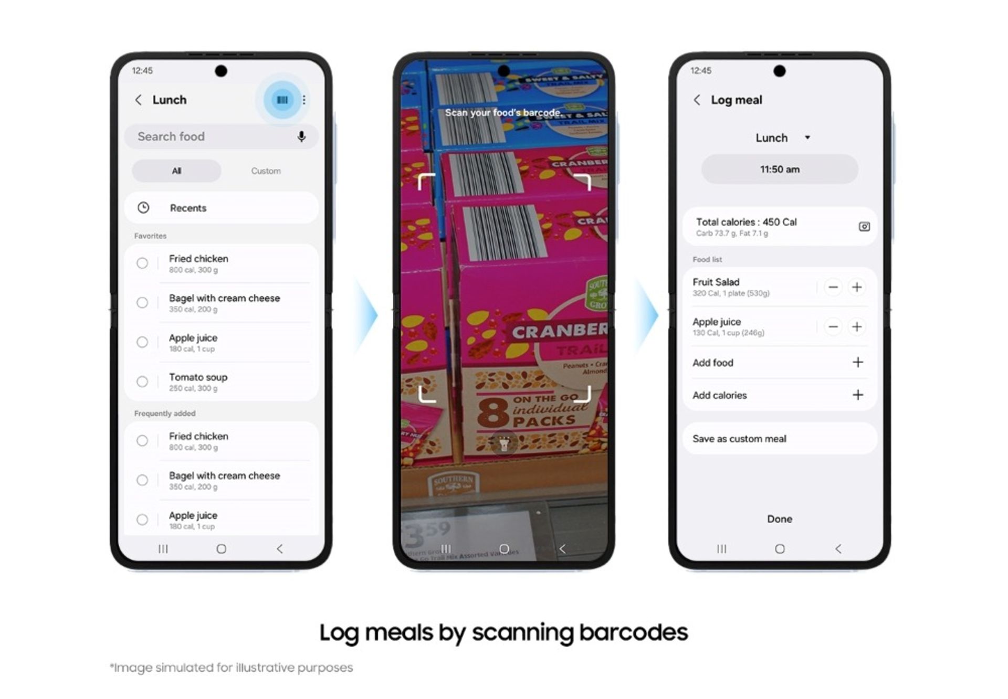
Task: Click the kebab menu three-dot icon
Action: [x=304, y=100]
